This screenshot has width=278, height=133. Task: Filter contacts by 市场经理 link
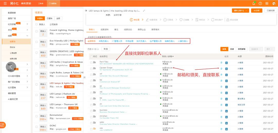tap(129, 41)
